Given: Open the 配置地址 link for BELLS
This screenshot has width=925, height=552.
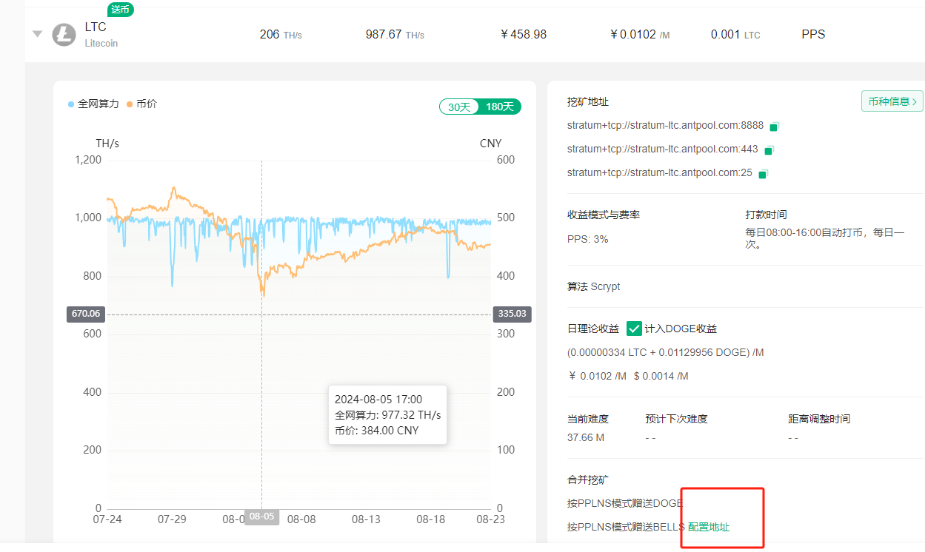Looking at the screenshot, I should pos(709,527).
